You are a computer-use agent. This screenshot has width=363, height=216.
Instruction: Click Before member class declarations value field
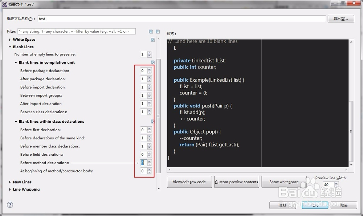coord(143,146)
